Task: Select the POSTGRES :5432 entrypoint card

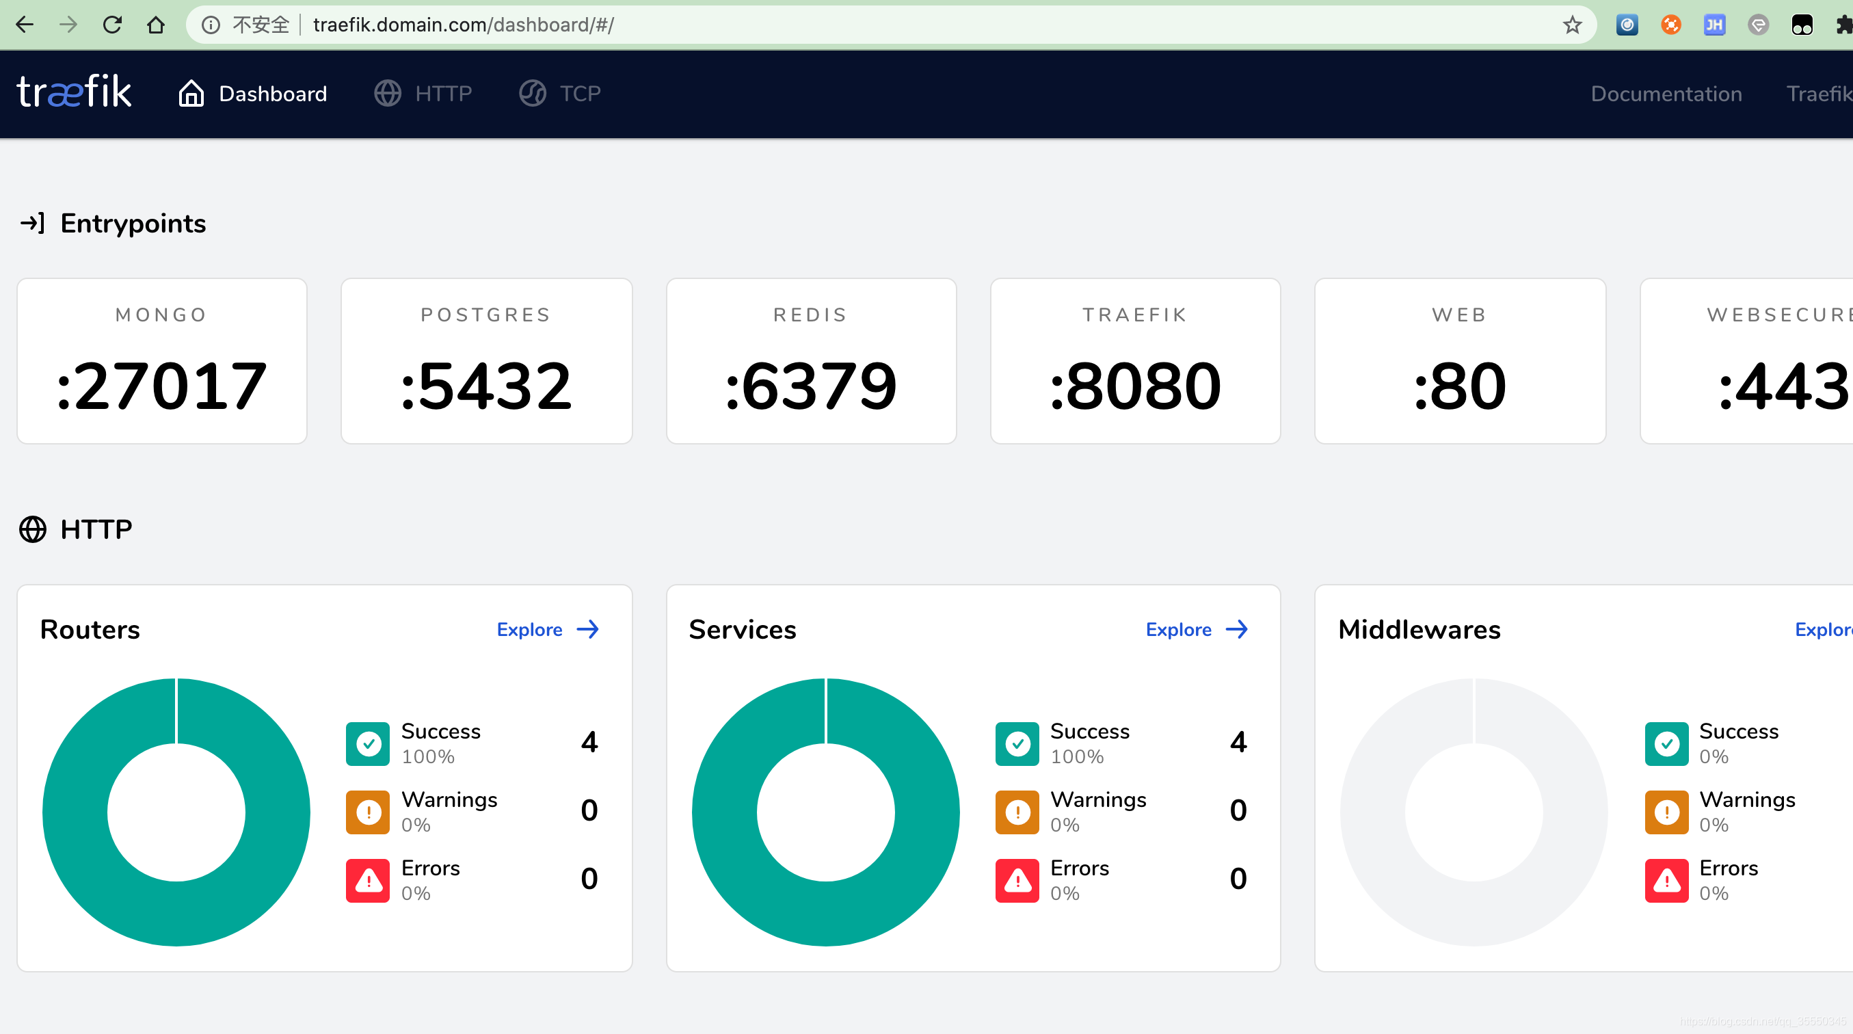Action: tap(486, 361)
